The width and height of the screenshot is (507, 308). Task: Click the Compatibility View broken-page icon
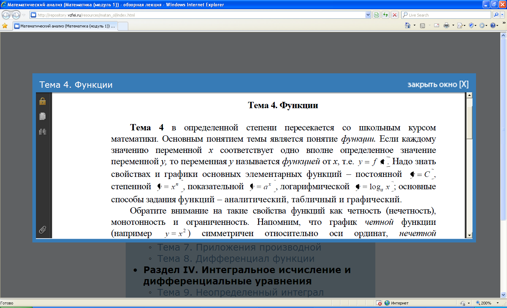pos(376,15)
